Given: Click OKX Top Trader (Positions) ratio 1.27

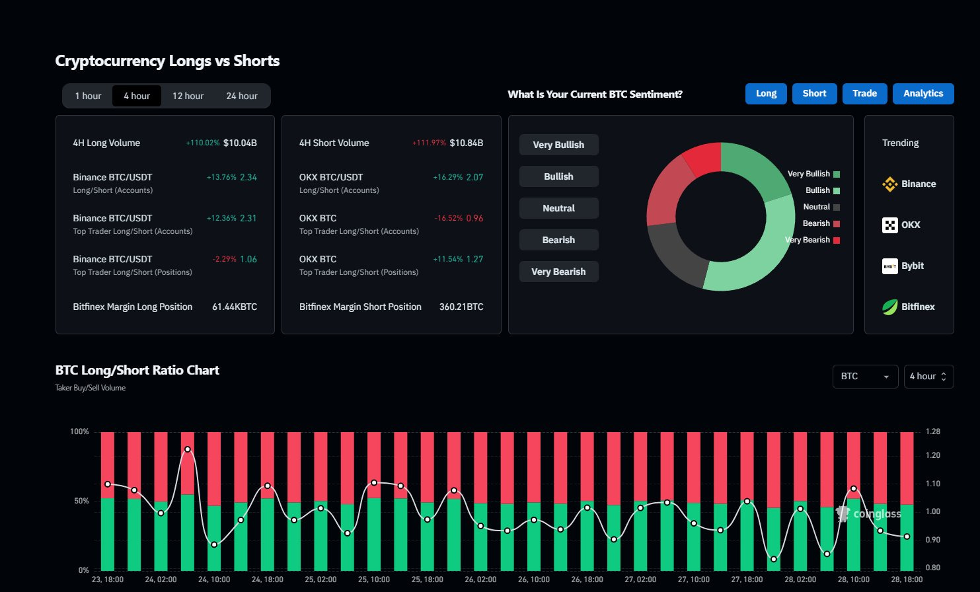Looking at the screenshot, I should pos(474,260).
